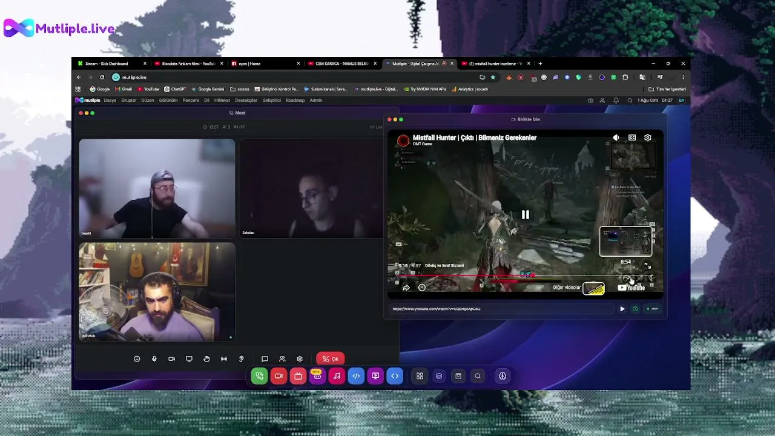Open the YouTube player settings gear
This screenshot has width=775, height=436.
[x=648, y=138]
